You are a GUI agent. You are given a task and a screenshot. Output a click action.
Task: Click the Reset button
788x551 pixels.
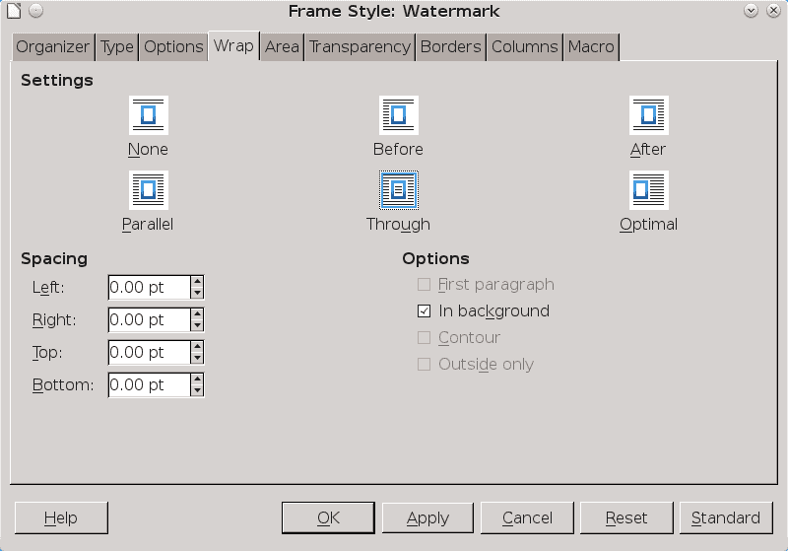click(626, 517)
